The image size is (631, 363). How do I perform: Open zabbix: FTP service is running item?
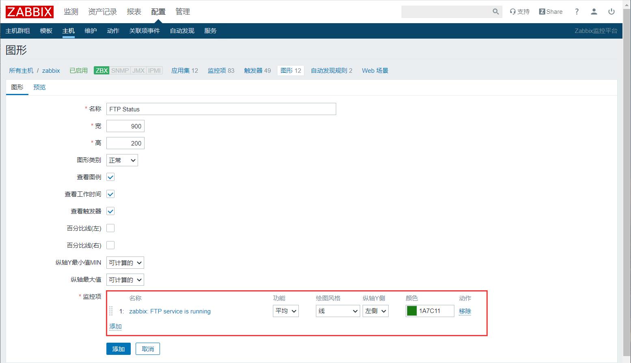170,311
